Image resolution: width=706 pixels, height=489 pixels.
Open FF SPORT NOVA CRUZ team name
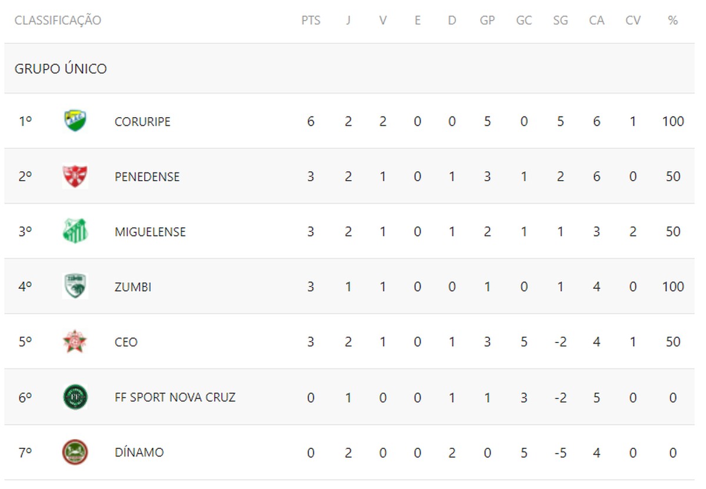click(175, 397)
